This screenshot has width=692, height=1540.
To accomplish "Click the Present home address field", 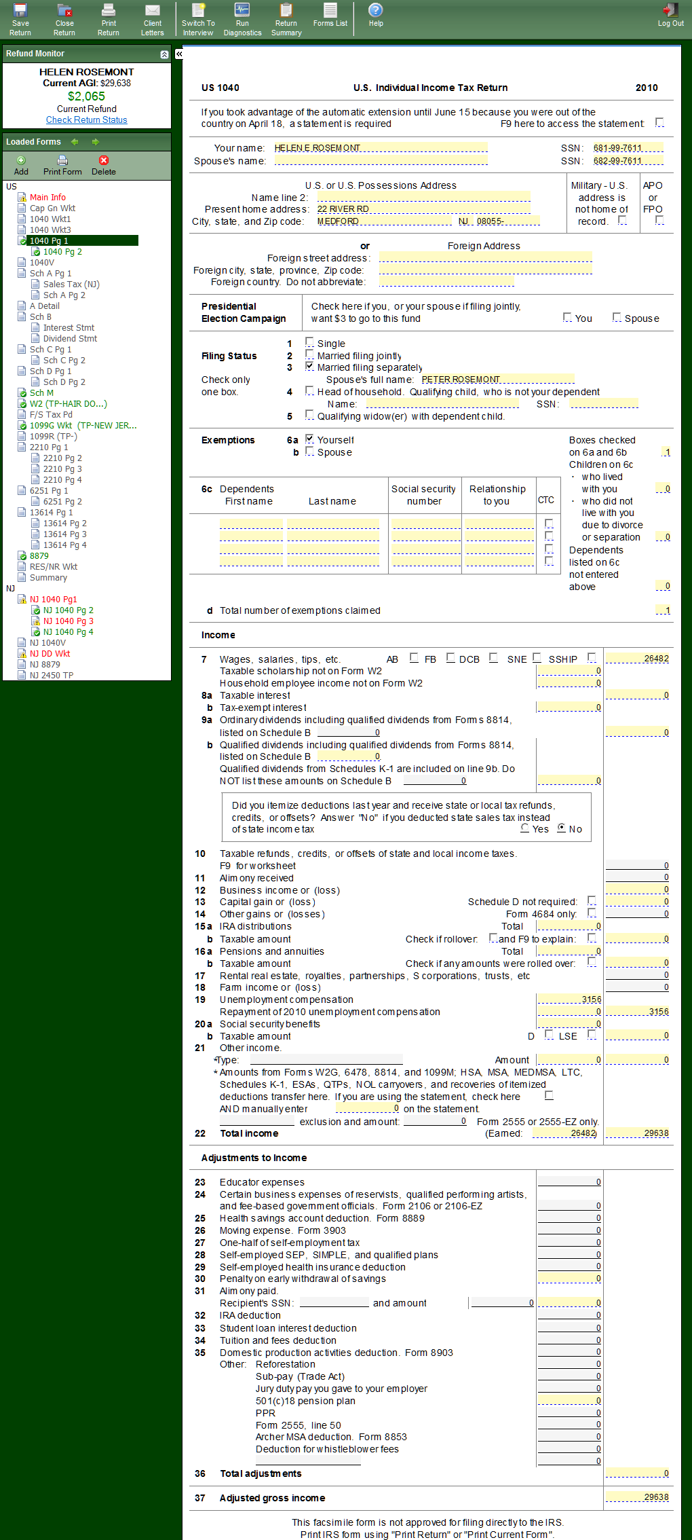I will [423, 209].
